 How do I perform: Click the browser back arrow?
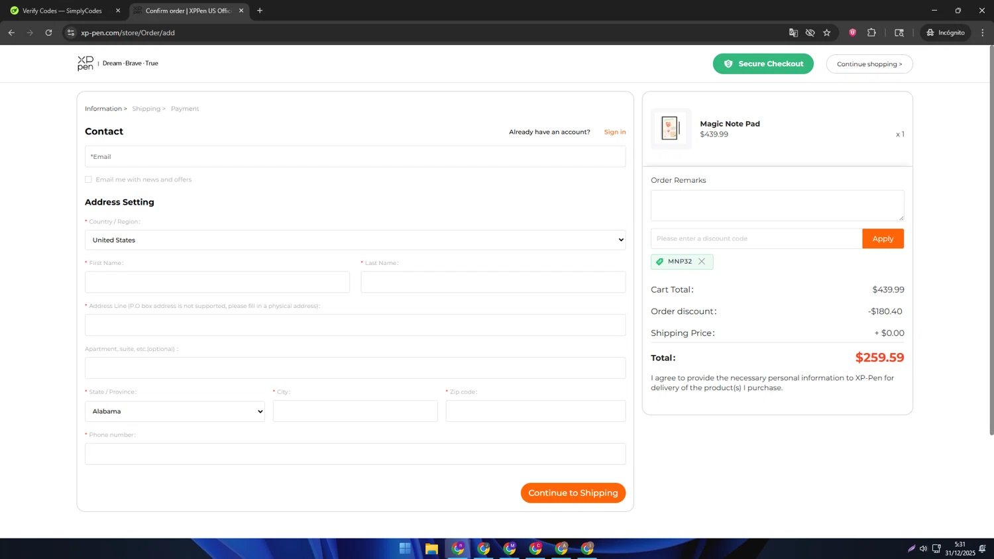click(x=11, y=32)
